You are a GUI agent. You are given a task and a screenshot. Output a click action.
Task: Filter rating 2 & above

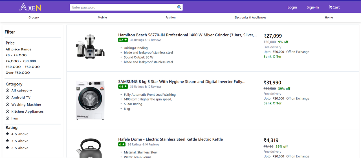click(x=20, y=148)
